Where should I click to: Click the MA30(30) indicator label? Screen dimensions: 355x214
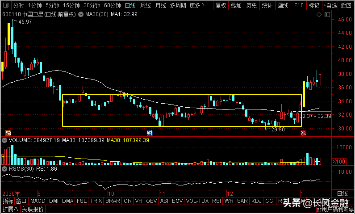pos(96,15)
